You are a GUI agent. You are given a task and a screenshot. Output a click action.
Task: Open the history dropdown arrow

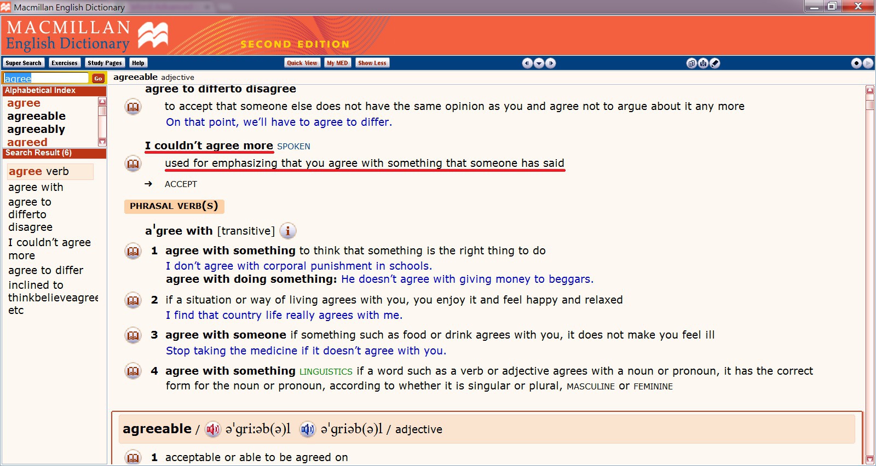539,63
